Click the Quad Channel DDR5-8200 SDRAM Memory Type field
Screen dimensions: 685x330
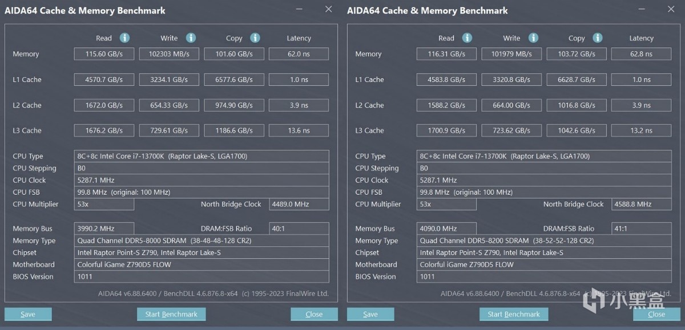[545, 241]
